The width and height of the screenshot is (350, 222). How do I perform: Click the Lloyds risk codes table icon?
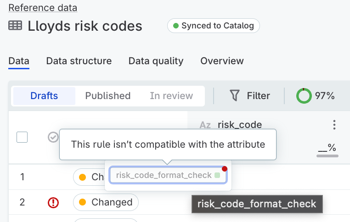pos(15,26)
